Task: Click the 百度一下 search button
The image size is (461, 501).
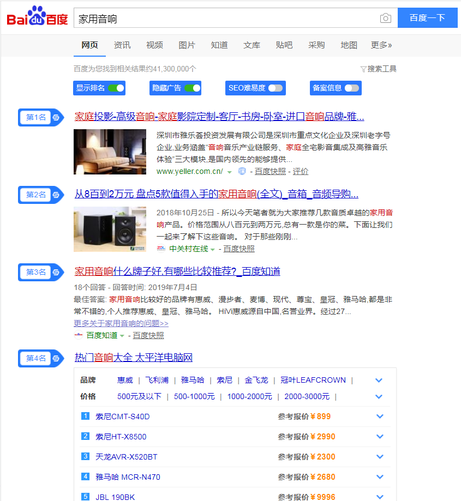Action: coord(427,18)
